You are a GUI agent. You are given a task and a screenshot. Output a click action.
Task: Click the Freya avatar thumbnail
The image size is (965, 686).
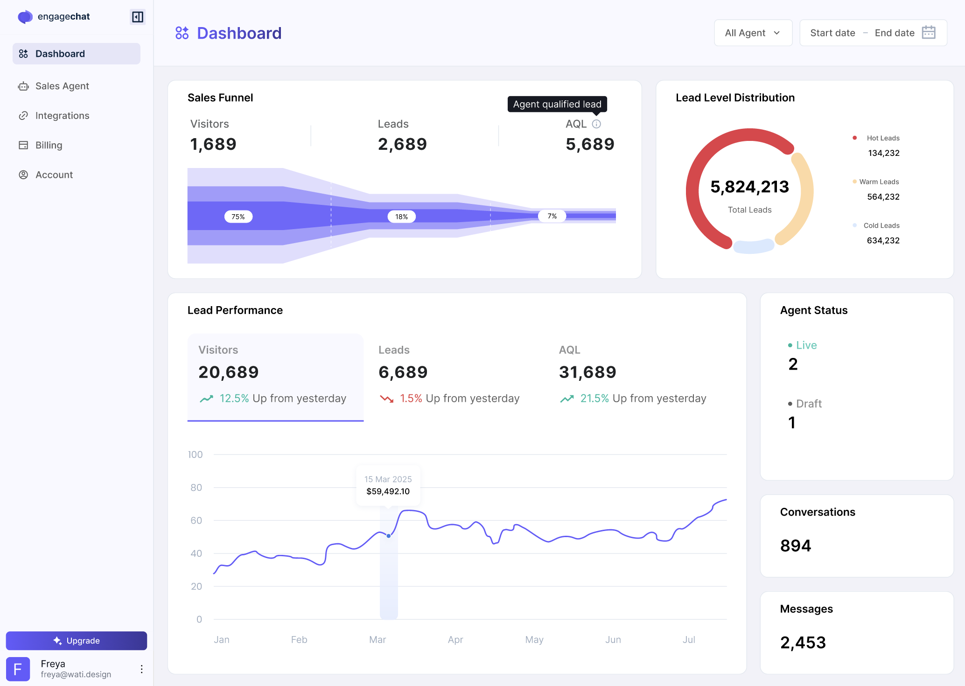tap(18, 669)
